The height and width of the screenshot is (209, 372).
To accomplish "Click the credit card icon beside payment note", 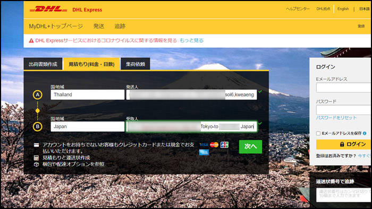I will 36,145.
